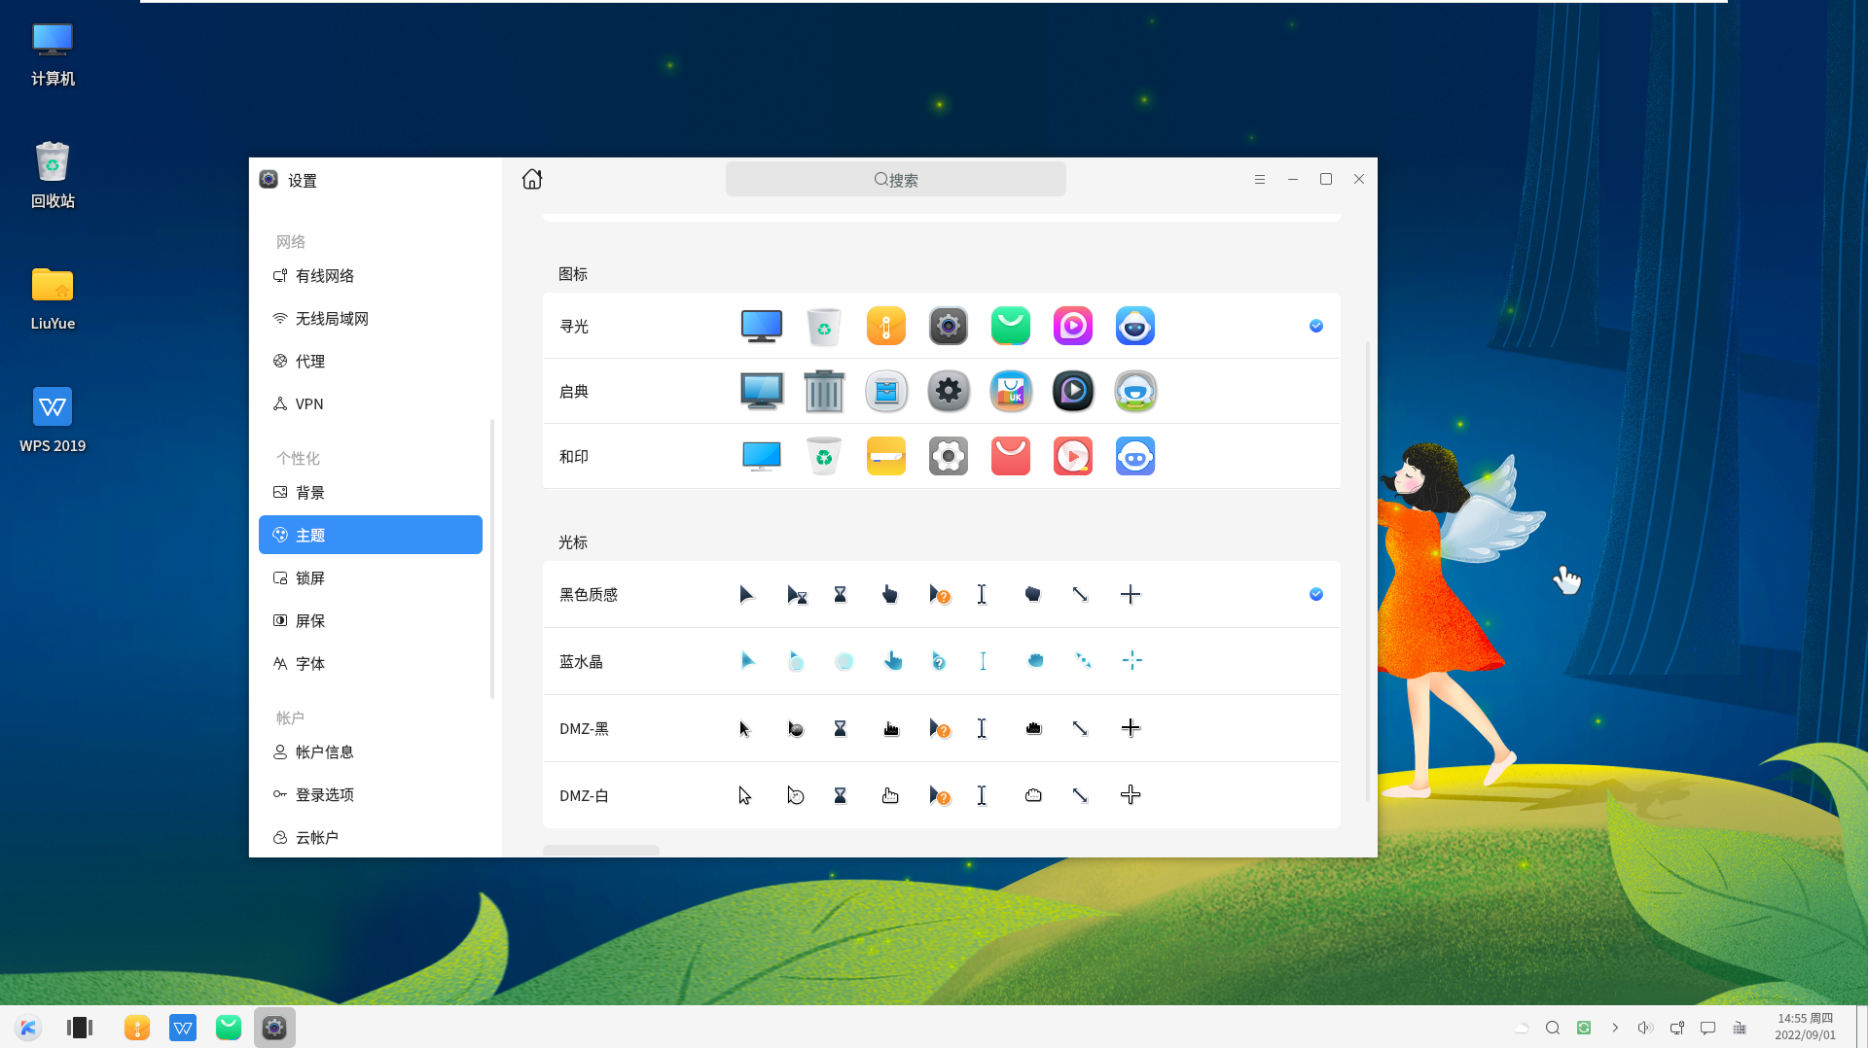Click the 启典 theme app store bag icon
This screenshot has height=1048, width=1868.
[1011, 391]
